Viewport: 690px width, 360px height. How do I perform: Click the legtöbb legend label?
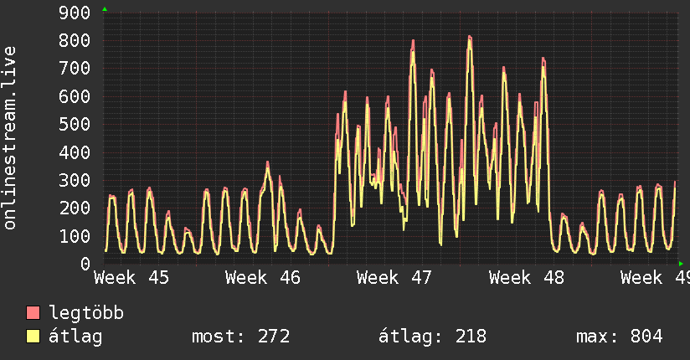pyautogui.click(x=86, y=313)
